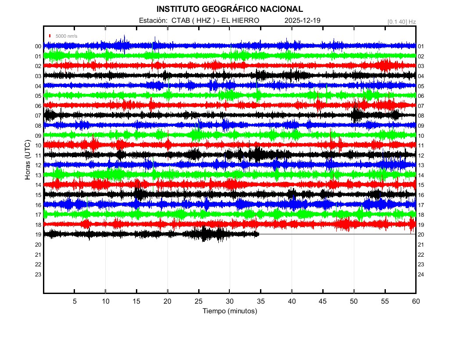The width and height of the screenshot is (449, 337).
Task: Click the 60-minute tick label on time axis
Action: [415, 301]
